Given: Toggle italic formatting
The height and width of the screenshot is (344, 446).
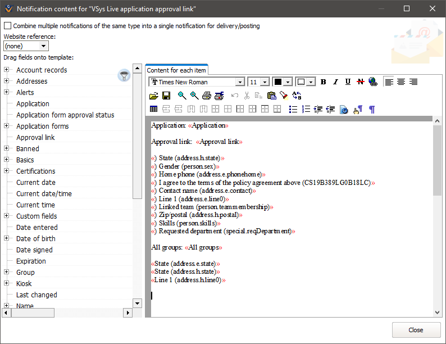Looking at the screenshot, I should pyautogui.click(x=336, y=82).
